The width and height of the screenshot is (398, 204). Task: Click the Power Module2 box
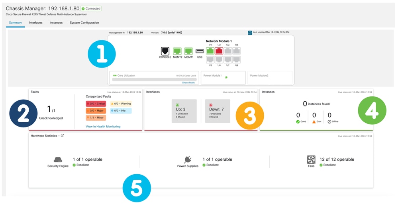point(270,78)
